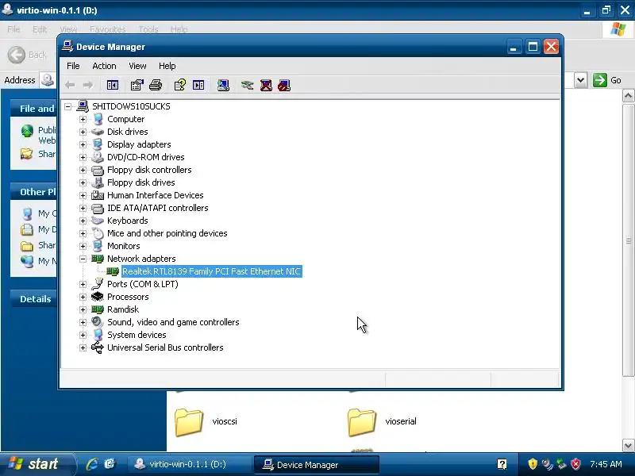This screenshot has width=635, height=476.
Task: Collapse the SHITDOWS10SUCKS root node
Action: [x=68, y=106]
